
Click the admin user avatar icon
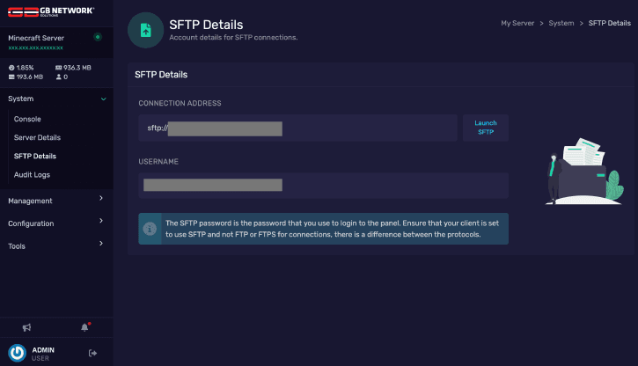17,354
